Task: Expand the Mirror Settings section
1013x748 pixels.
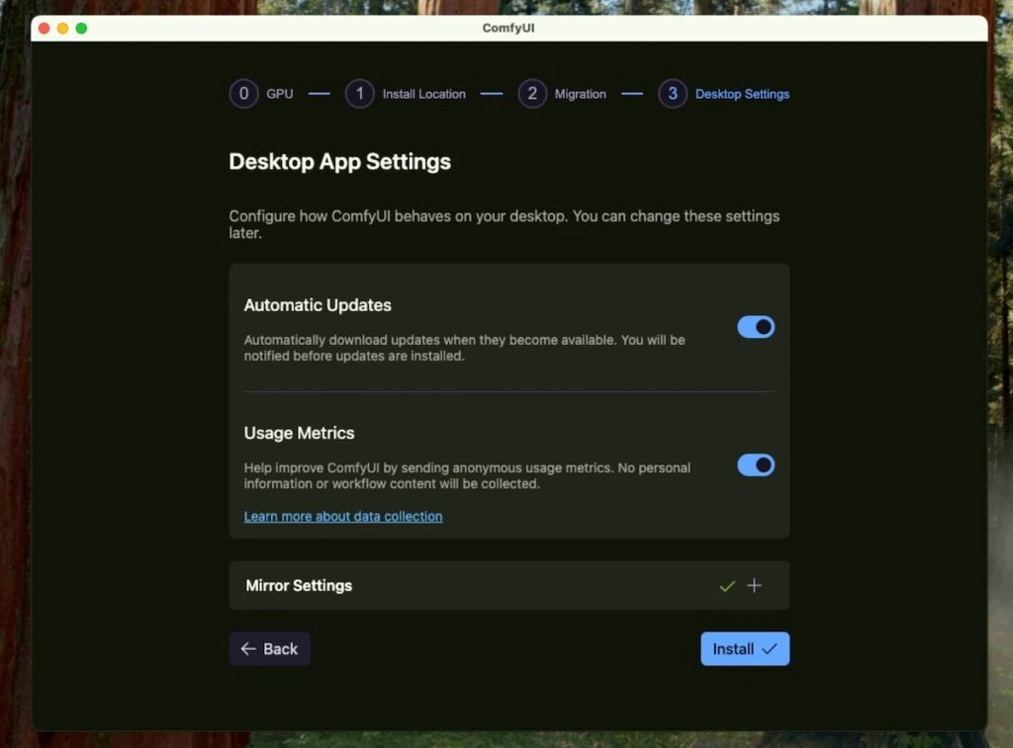Action: click(508, 585)
